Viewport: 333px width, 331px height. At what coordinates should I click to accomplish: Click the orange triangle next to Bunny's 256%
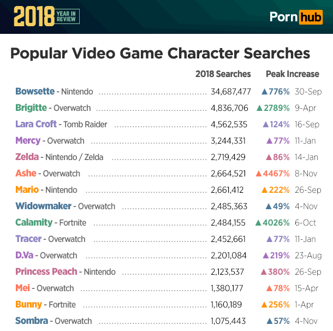pyautogui.click(x=264, y=305)
